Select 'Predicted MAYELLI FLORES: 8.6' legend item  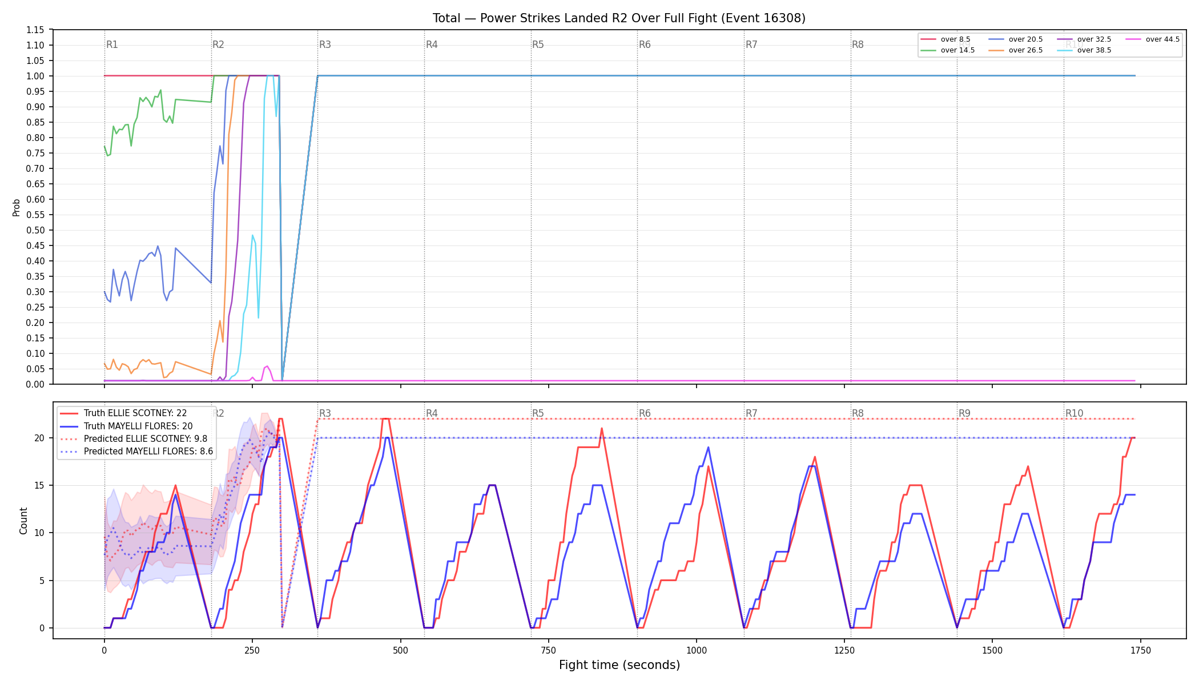[136, 452]
